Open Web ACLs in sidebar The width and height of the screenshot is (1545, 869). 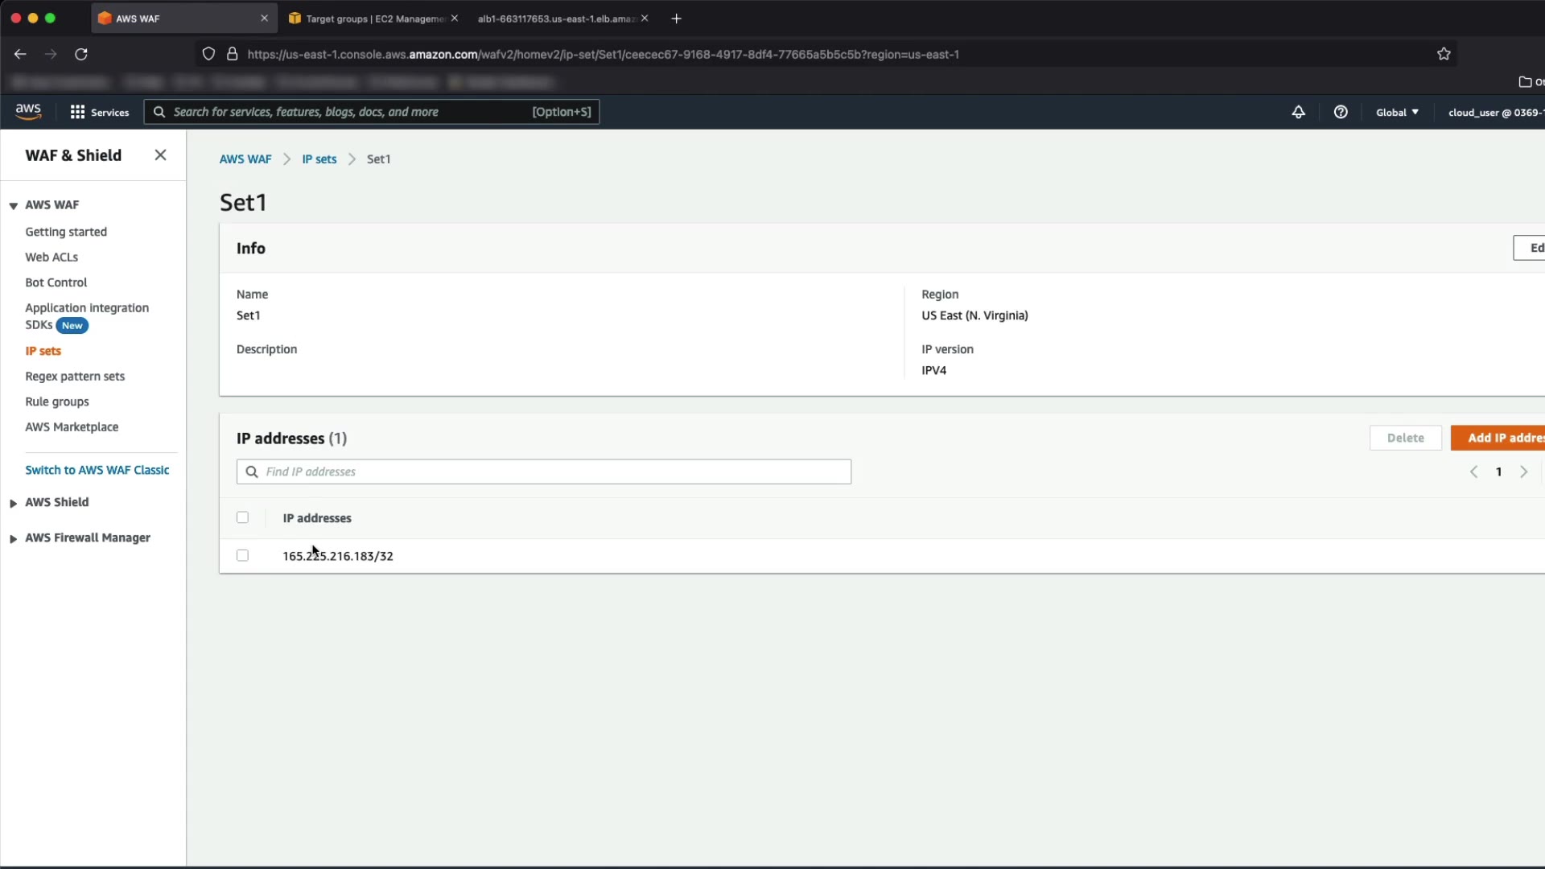point(51,257)
